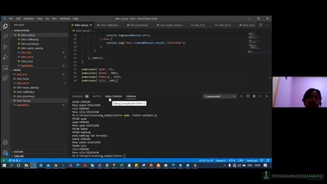The height and width of the screenshot is (184, 327).
Task: Open the Edit menu
Action: (x=18, y=18)
